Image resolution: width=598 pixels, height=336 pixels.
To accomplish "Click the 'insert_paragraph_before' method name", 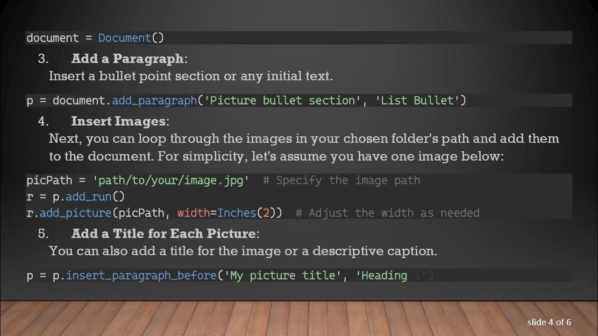I will [x=142, y=276].
